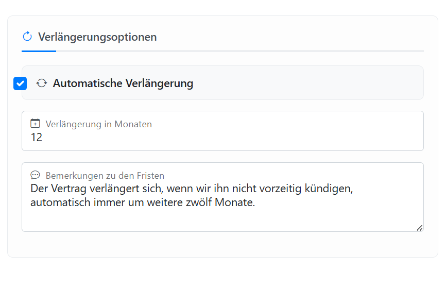
Task: Click the speech bubble icon for Bemerkungen
Action: (x=35, y=175)
